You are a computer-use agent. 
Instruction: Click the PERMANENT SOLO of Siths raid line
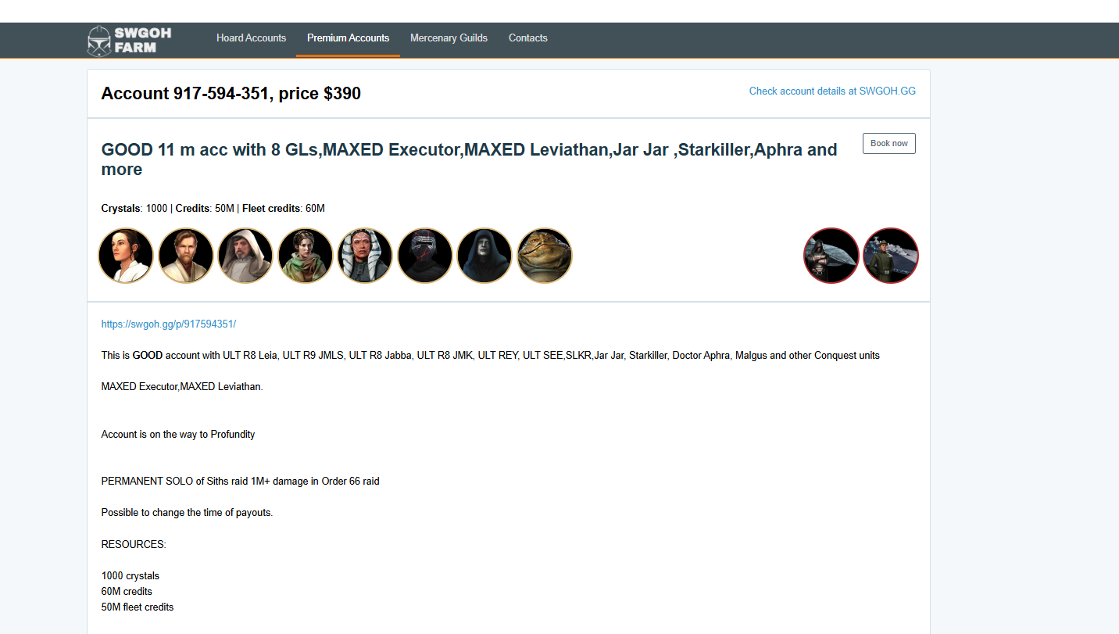[x=240, y=482]
